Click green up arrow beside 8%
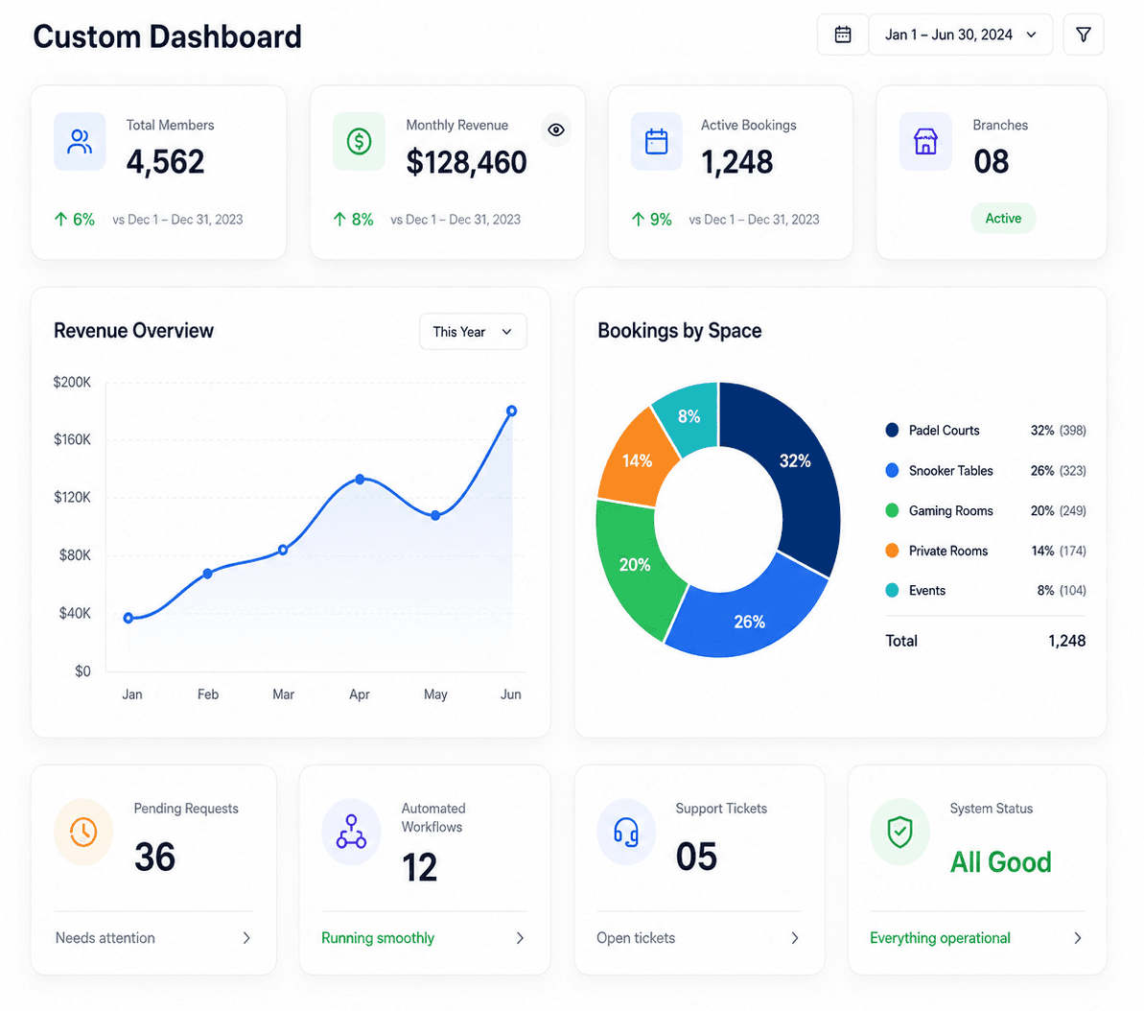 pyautogui.click(x=339, y=219)
